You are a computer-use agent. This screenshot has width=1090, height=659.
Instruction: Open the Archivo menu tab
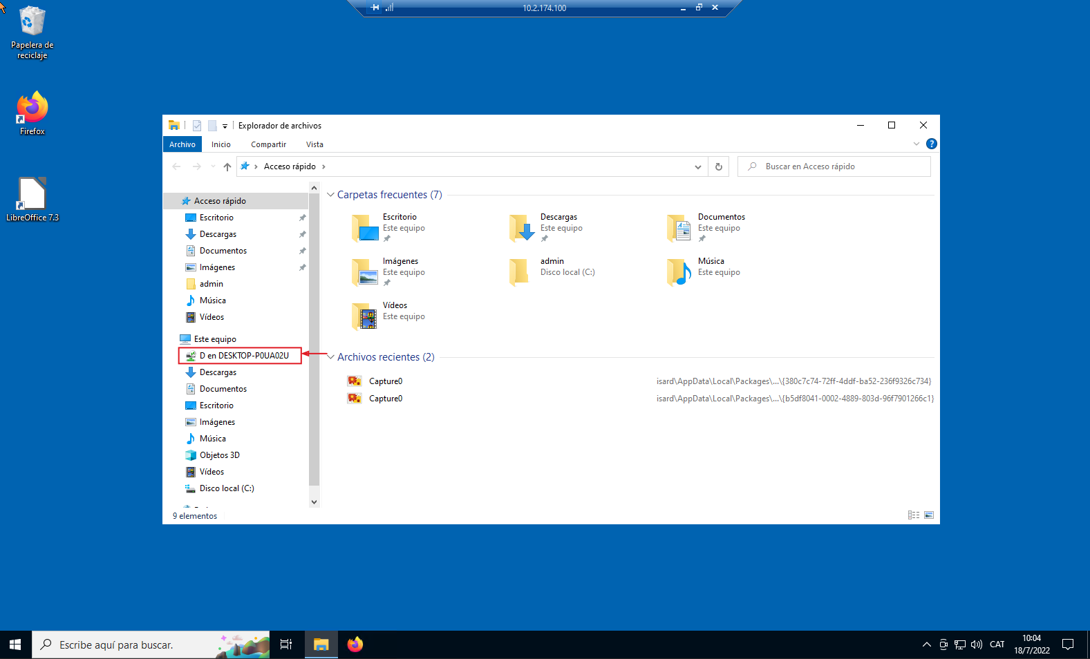[182, 144]
